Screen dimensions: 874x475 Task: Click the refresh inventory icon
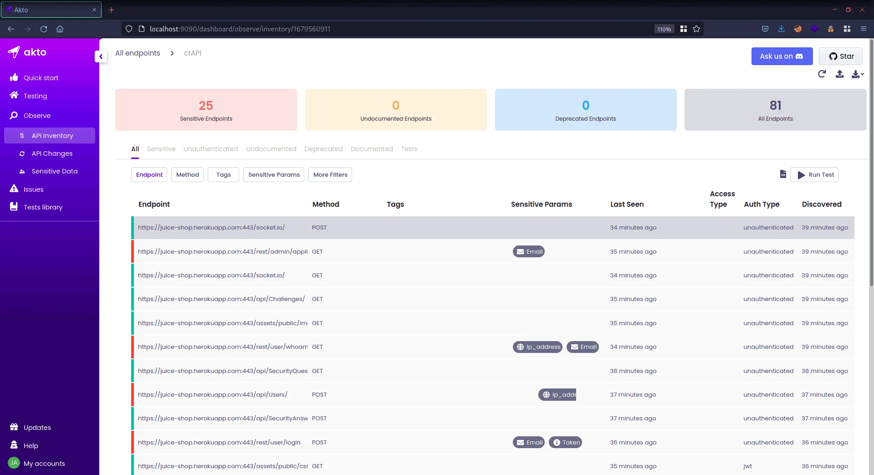point(822,74)
